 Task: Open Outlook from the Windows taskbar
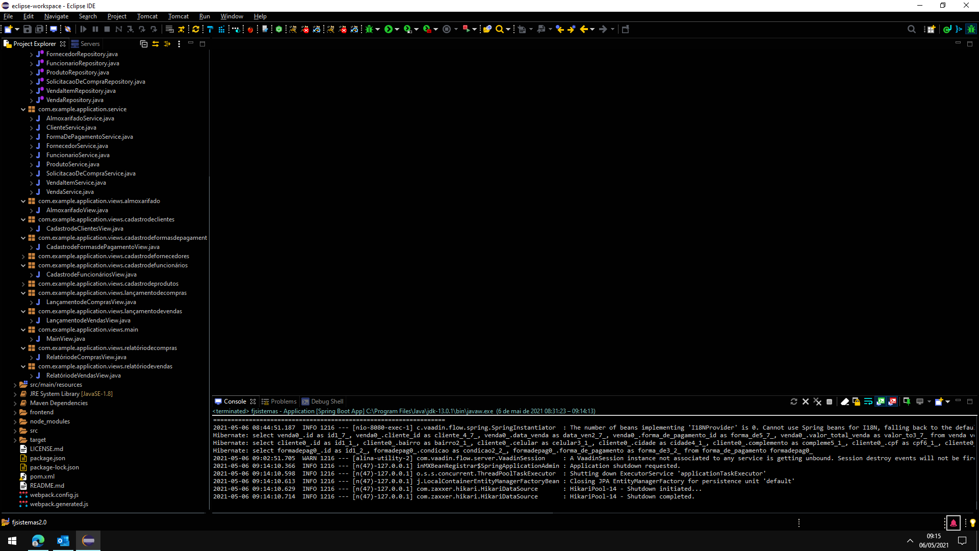pos(63,541)
